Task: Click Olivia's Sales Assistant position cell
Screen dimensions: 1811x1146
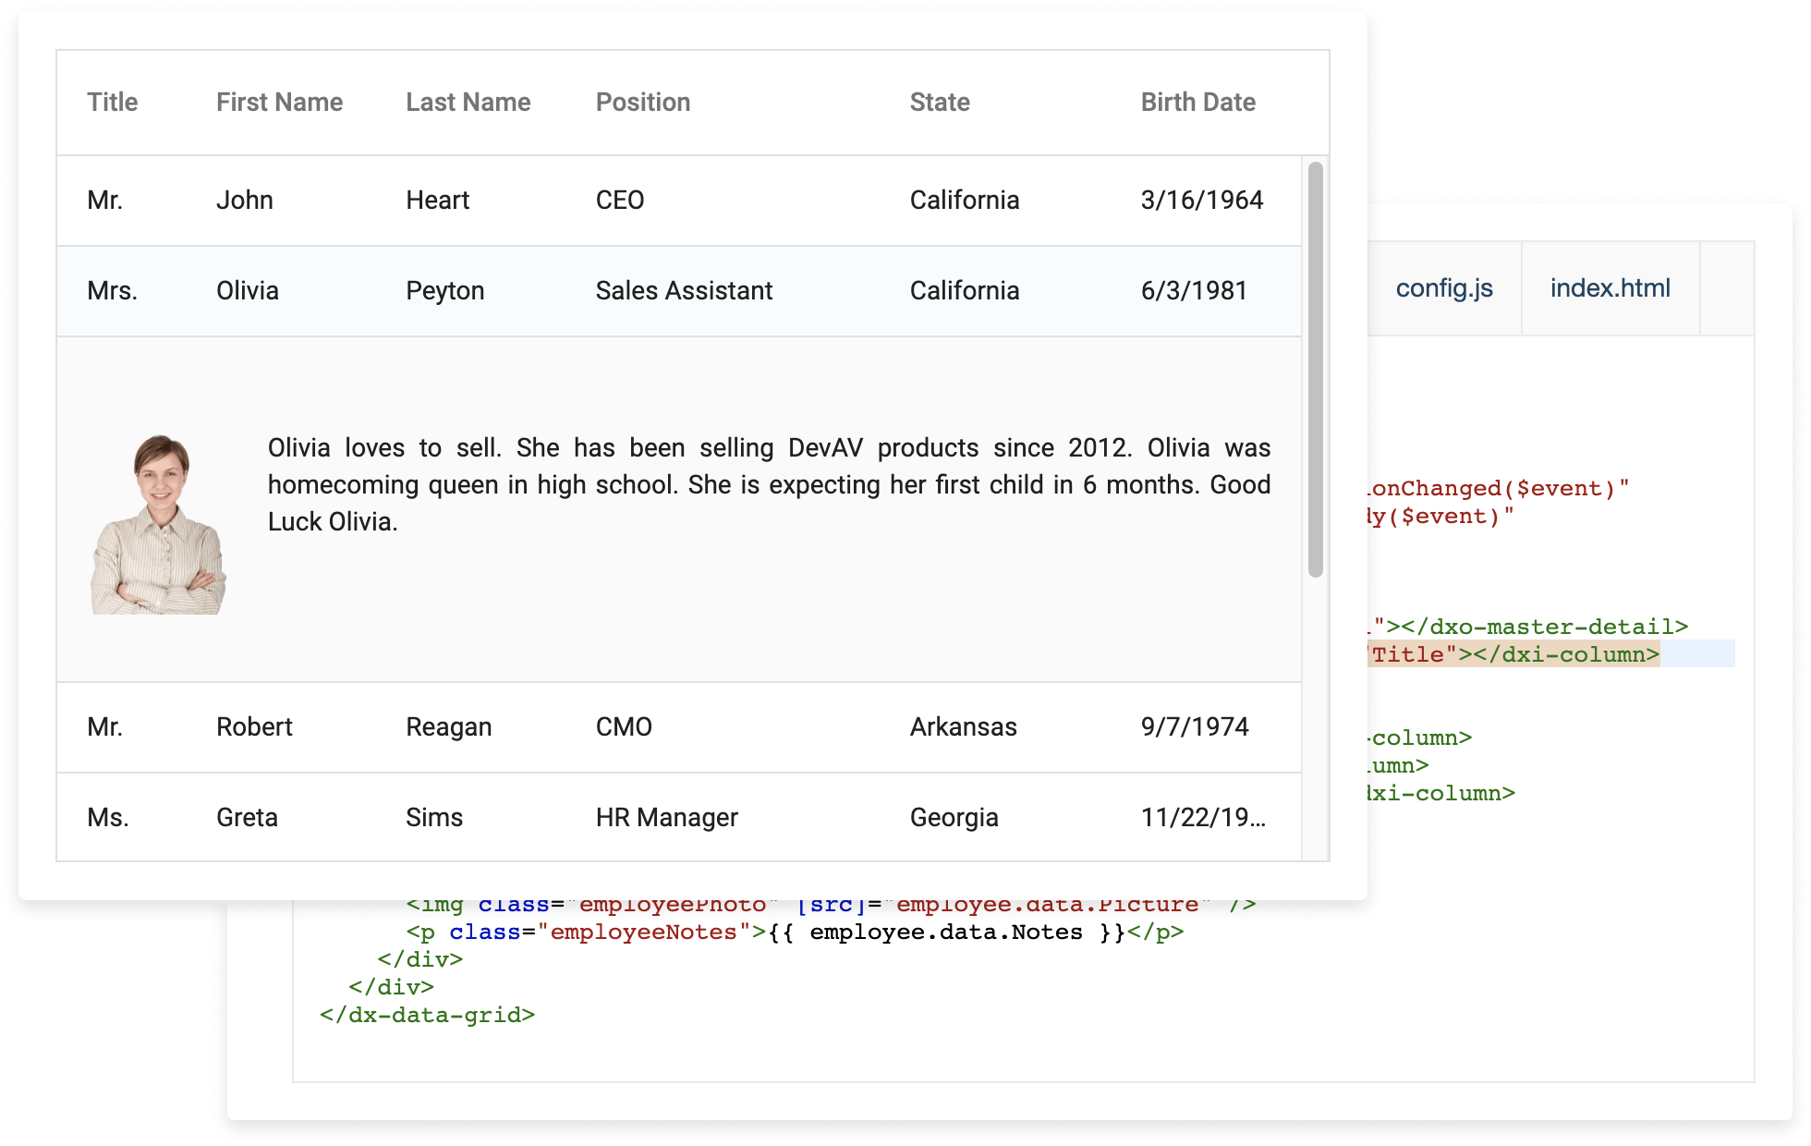Action: (x=684, y=290)
